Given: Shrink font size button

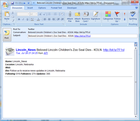Looking at the screenshot, I should coord(44,14).
